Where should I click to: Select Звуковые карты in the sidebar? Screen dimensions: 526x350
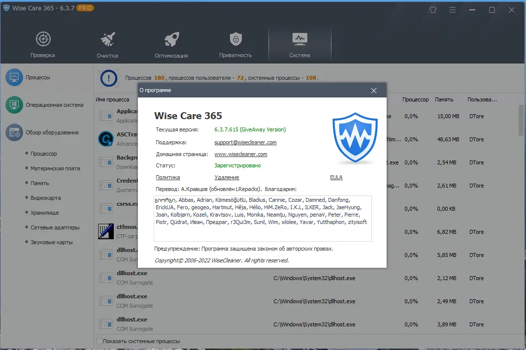[x=51, y=242]
